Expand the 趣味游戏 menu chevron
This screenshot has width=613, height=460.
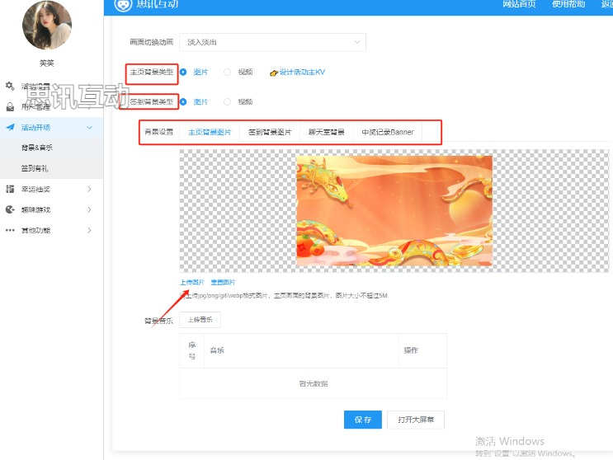click(x=90, y=209)
